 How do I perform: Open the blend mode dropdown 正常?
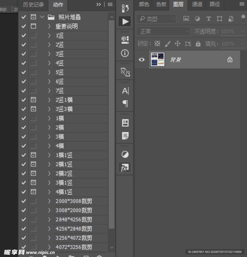coord(163,32)
